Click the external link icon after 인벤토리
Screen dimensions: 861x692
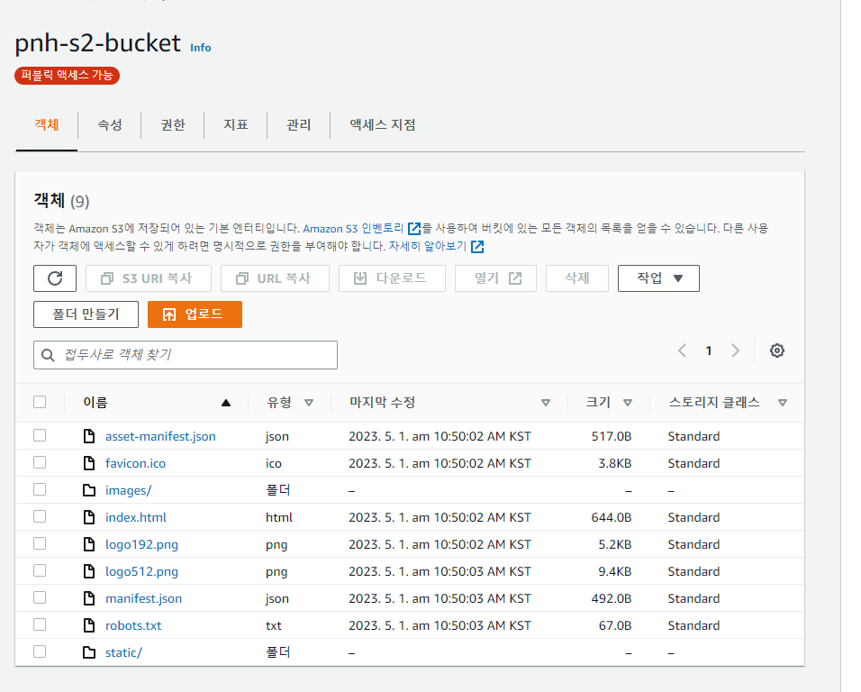pyautogui.click(x=414, y=229)
